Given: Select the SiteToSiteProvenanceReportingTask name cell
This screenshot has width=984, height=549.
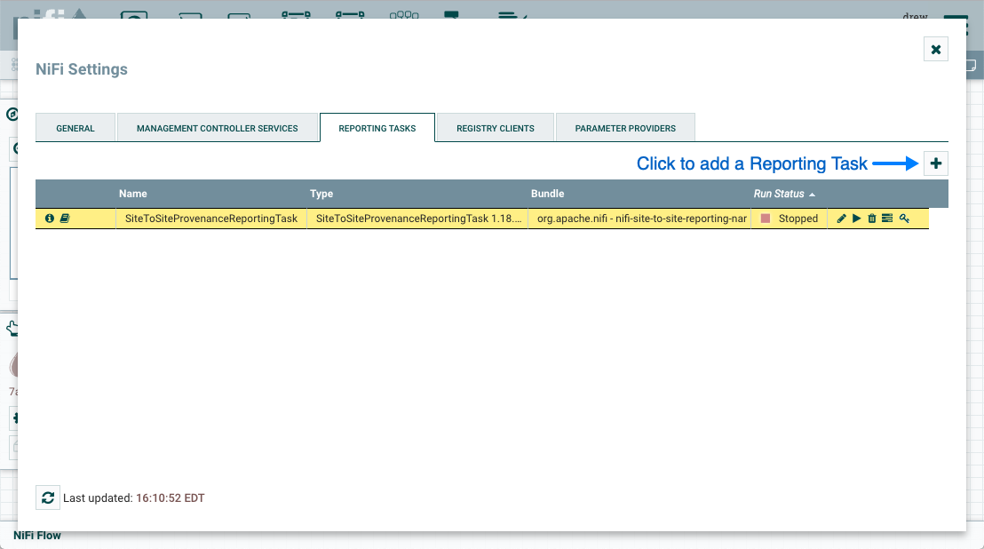Looking at the screenshot, I should click(211, 219).
